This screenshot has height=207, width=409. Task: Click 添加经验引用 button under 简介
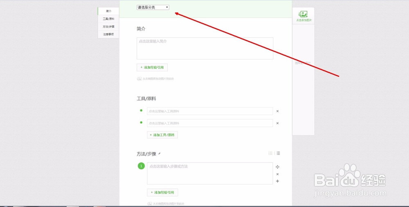(152, 67)
